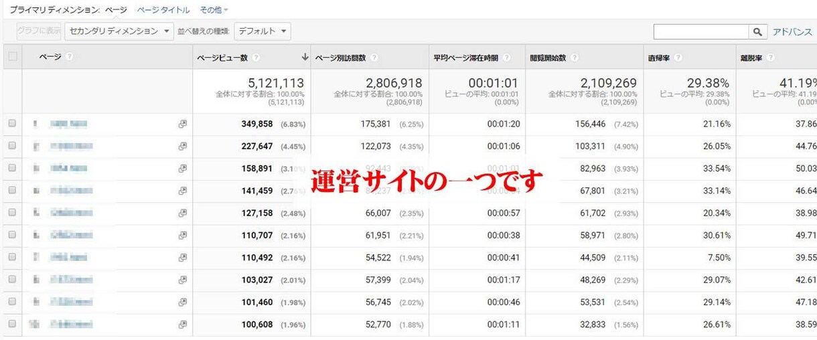Check the box for the 158,891 pageviews row
This screenshot has width=817, height=340.
pyautogui.click(x=12, y=169)
